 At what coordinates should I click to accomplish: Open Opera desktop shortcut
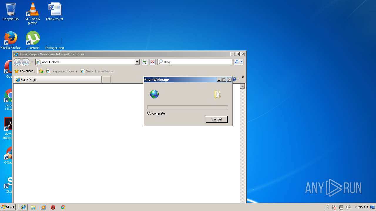(8, 69)
